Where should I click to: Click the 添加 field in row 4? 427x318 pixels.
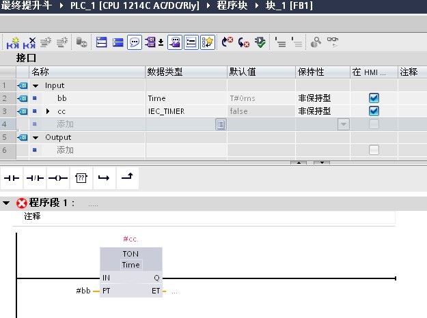tap(65, 124)
